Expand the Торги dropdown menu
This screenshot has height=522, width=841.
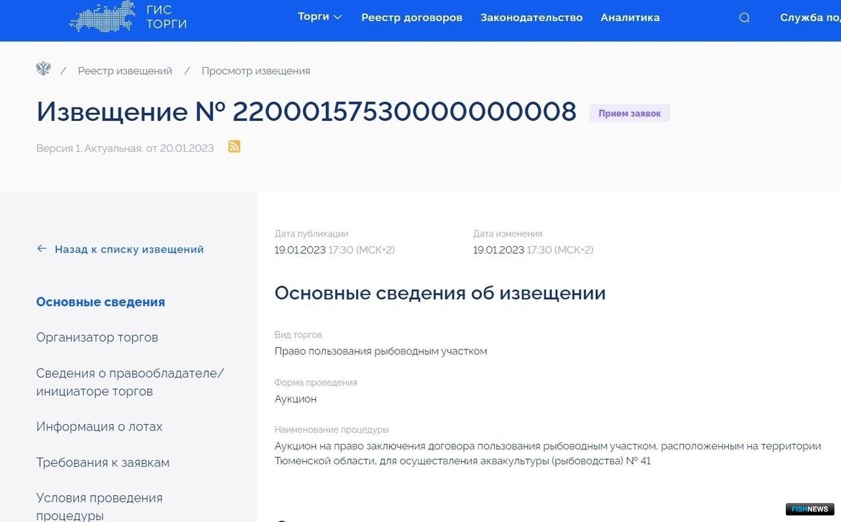click(320, 17)
